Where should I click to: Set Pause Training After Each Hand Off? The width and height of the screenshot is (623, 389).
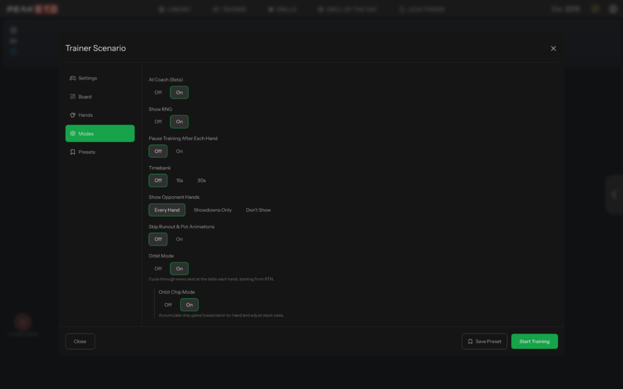point(158,151)
